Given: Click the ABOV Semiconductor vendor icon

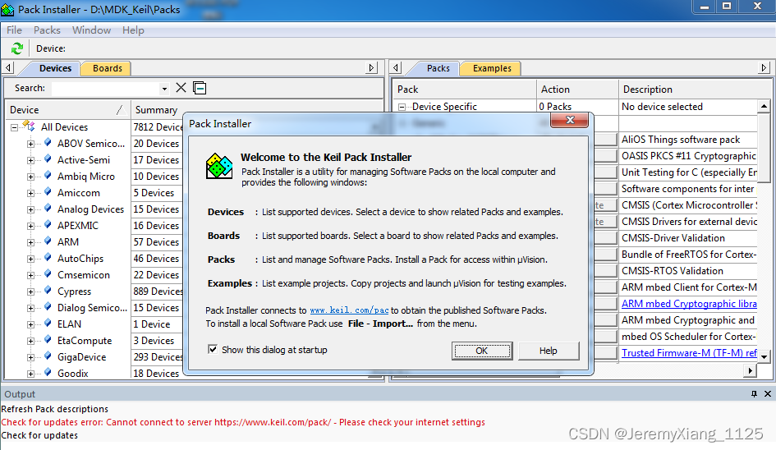Looking at the screenshot, I should [x=48, y=143].
